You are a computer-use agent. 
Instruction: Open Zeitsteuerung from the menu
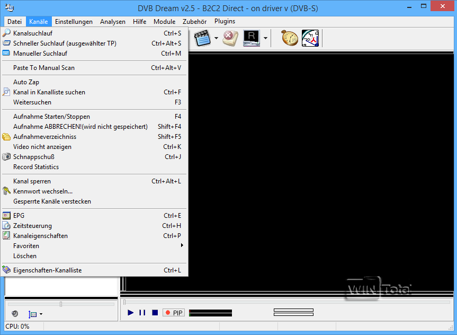coord(94,226)
